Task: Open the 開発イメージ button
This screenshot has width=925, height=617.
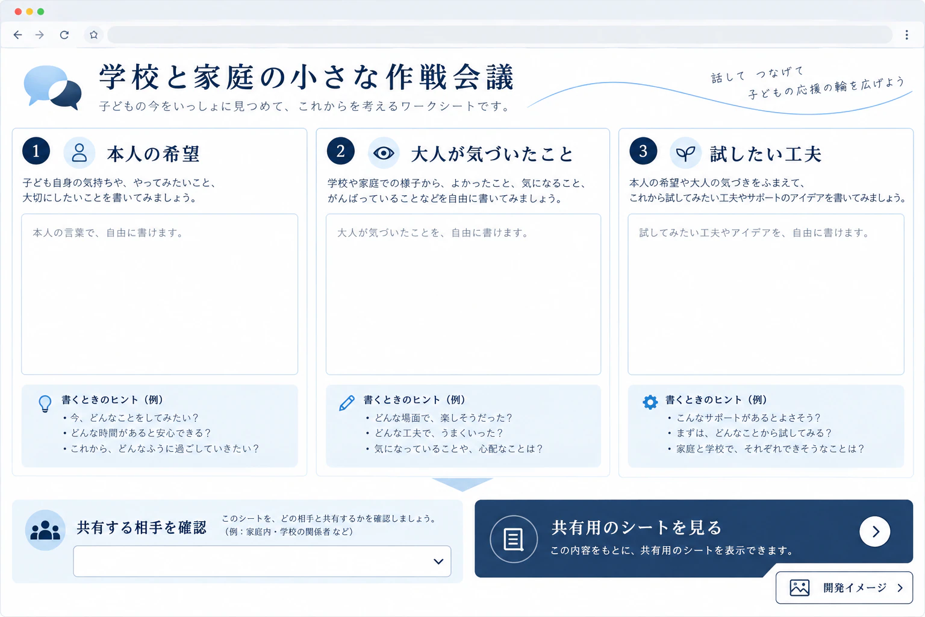Action: (x=844, y=587)
